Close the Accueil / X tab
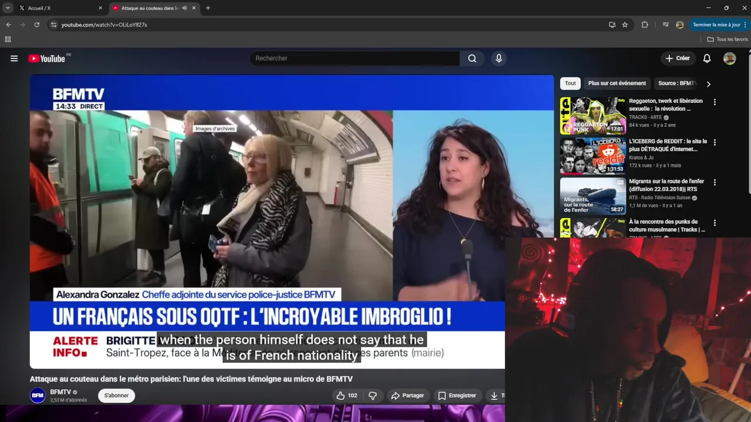This screenshot has width=751, height=422. [x=100, y=8]
